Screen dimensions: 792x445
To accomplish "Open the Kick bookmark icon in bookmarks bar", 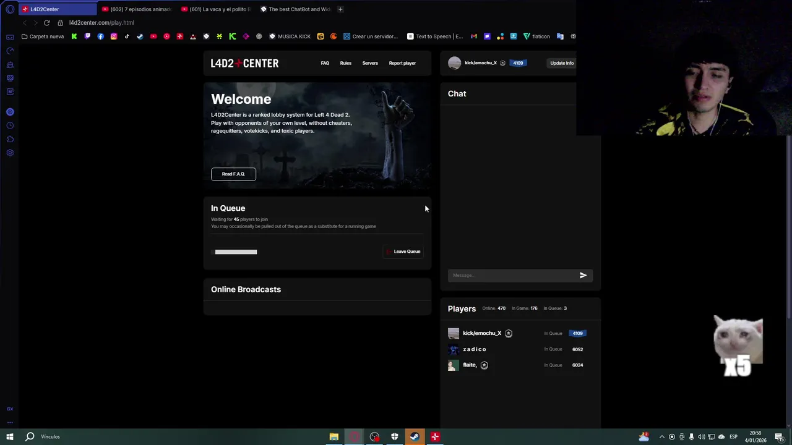I will pos(74,36).
